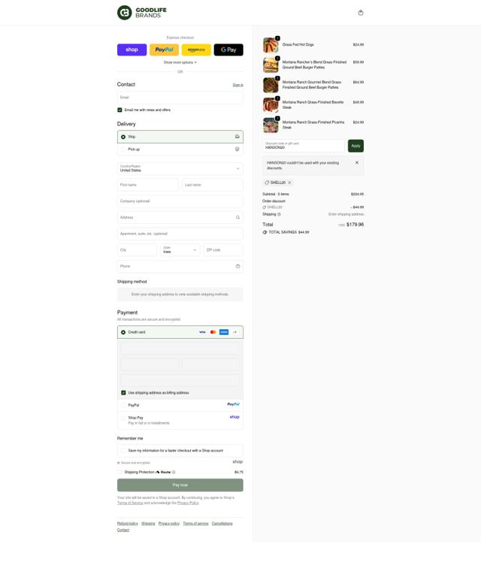
Task: Click the Route shipping protection info icon
Action: point(174,472)
